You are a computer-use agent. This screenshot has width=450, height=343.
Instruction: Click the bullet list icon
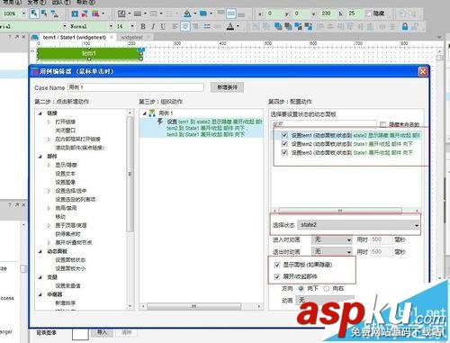point(207,26)
